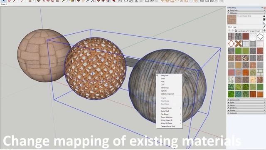Click the Create Material icon
This screenshot has width=266, height=150.
pyautogui.click(x=264, y=20)
